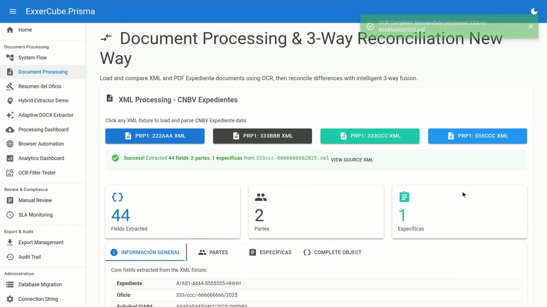Click the file name 333ccc-6666666662025.xml

(x=292, y=158)
